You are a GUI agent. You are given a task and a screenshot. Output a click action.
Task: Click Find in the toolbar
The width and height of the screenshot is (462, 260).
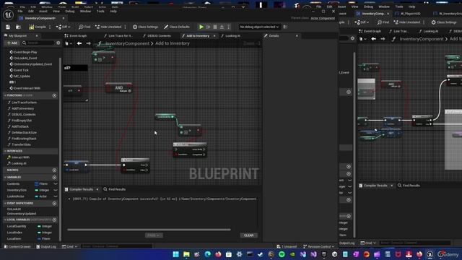point(84,27)
